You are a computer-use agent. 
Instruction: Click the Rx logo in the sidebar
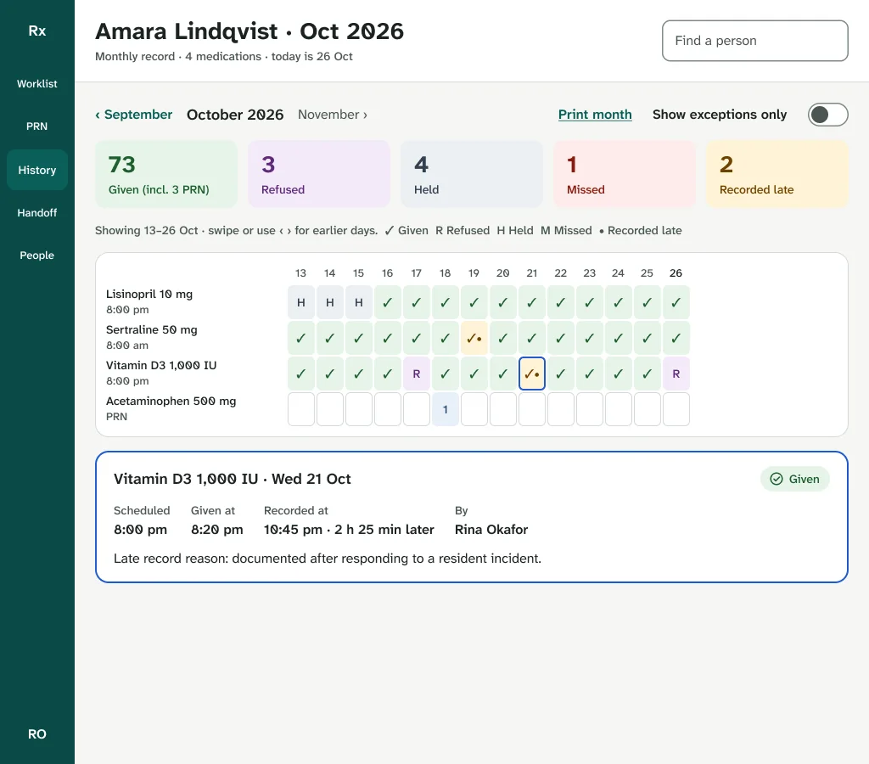tap(37, 31)
